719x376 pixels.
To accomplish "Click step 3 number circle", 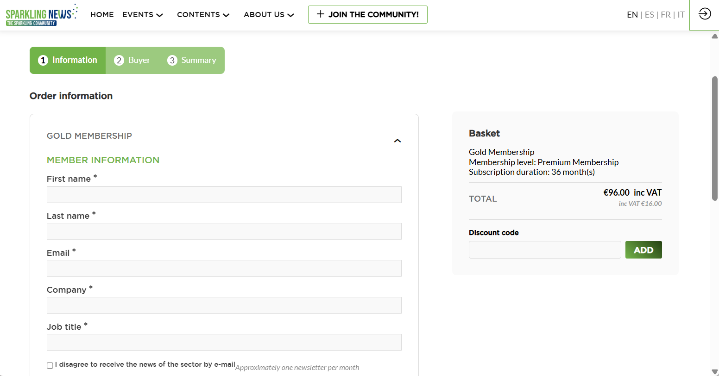I will [x=172, y=61].
